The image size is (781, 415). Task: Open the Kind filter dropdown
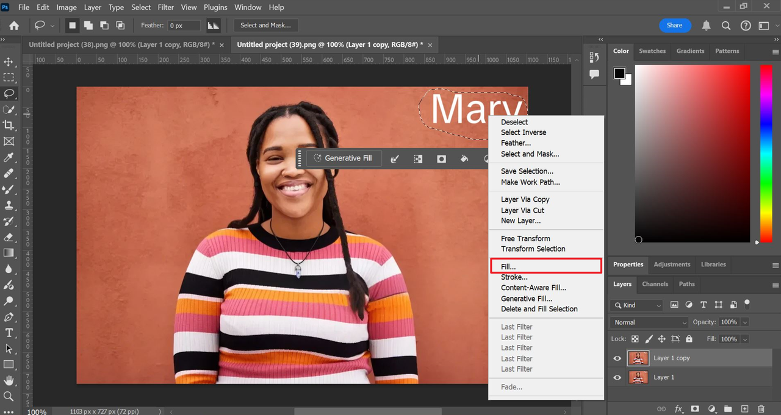[637, 305]
